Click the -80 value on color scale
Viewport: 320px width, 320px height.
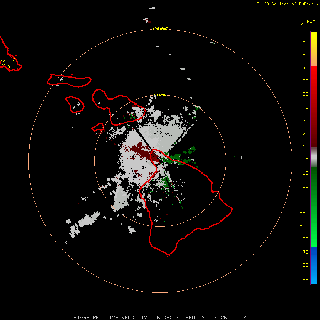304,265
